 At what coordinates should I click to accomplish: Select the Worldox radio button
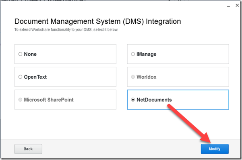(133, 77)
